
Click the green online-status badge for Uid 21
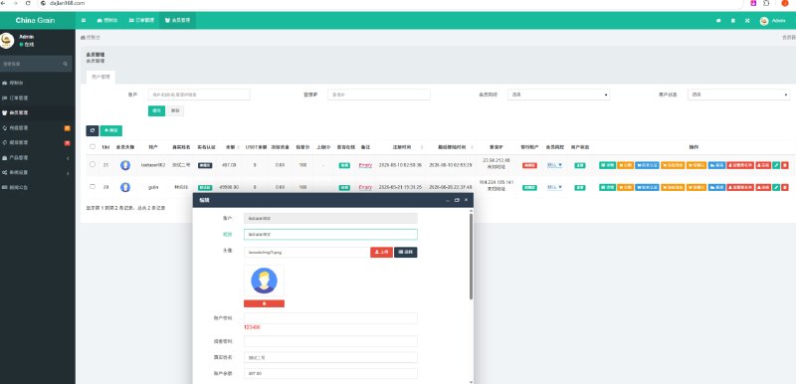pyautogui.click(x=344, y=165)
